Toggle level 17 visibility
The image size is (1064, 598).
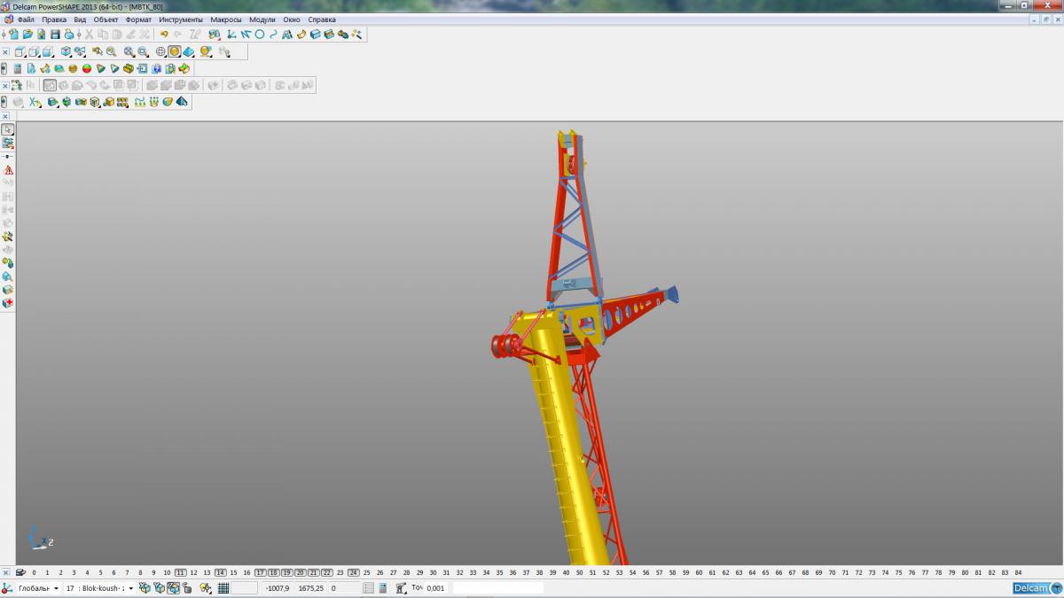(x=261, y=572)
